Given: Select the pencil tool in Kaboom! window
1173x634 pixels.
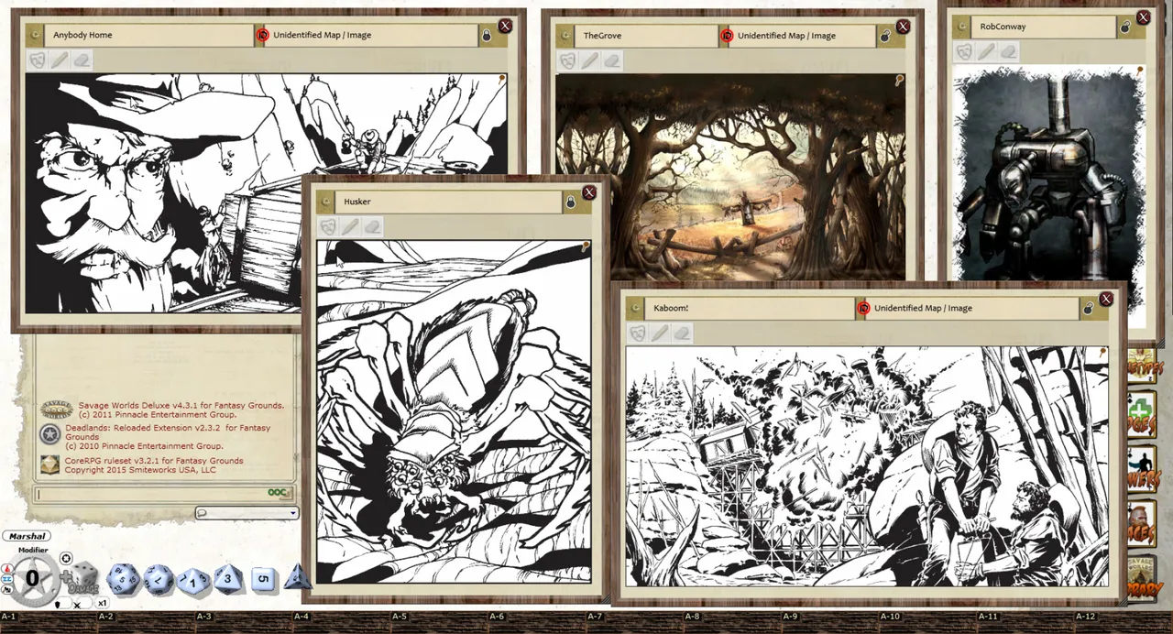Looking at the screenshot, I should pyautogui.click(x=660, y=333).
